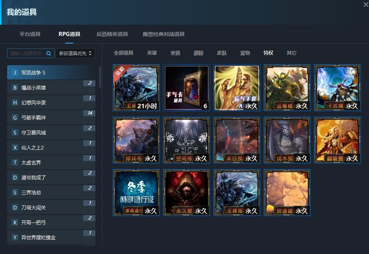Filter items by 皮肤

click(x=222, y=53)
